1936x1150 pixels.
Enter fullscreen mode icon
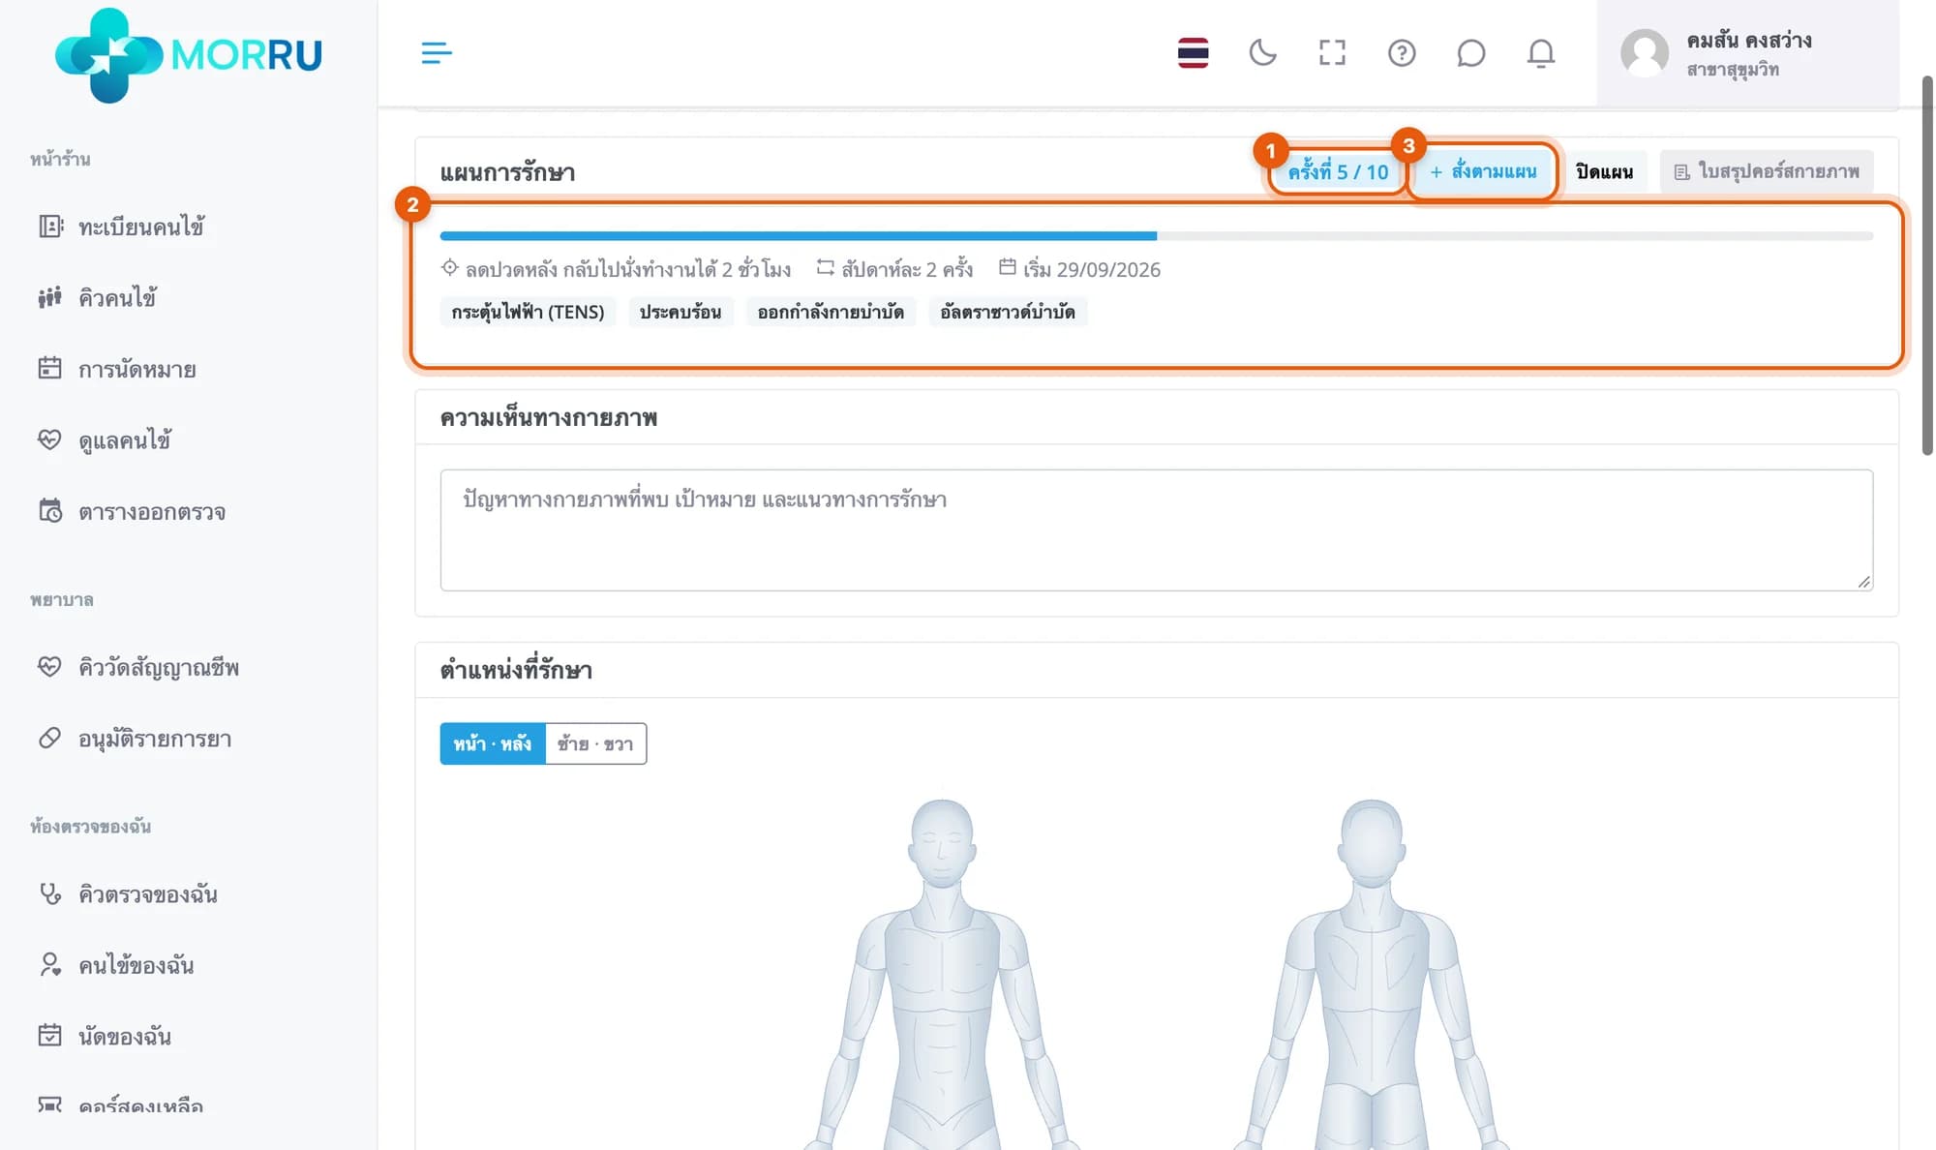1332,53
